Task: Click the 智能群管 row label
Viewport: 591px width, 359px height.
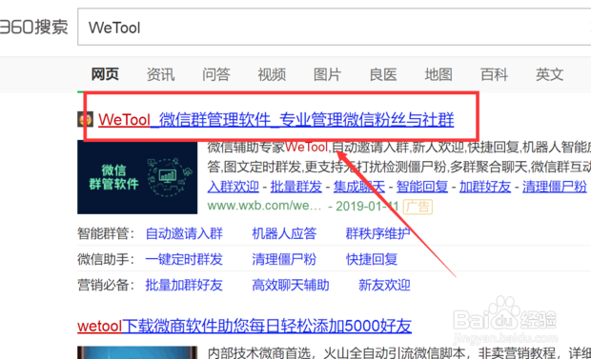Action: click(x=106, y=233)
